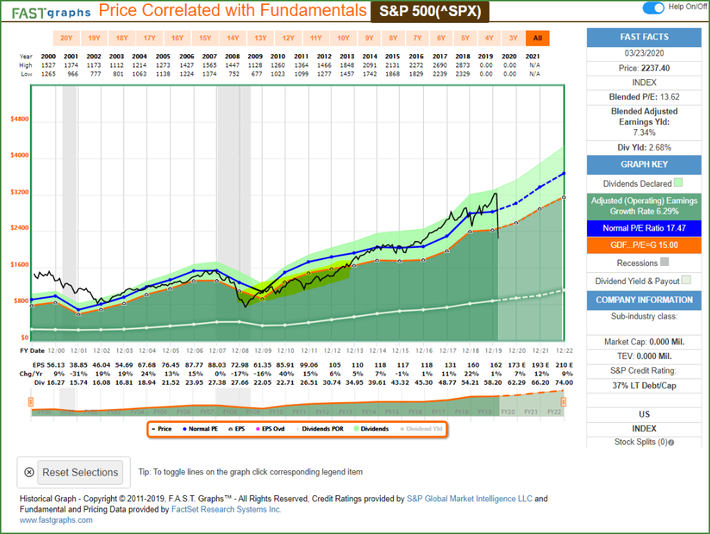The image size is (710, 534).
Task: Toggle the Price line in legend
Action: 160,429
